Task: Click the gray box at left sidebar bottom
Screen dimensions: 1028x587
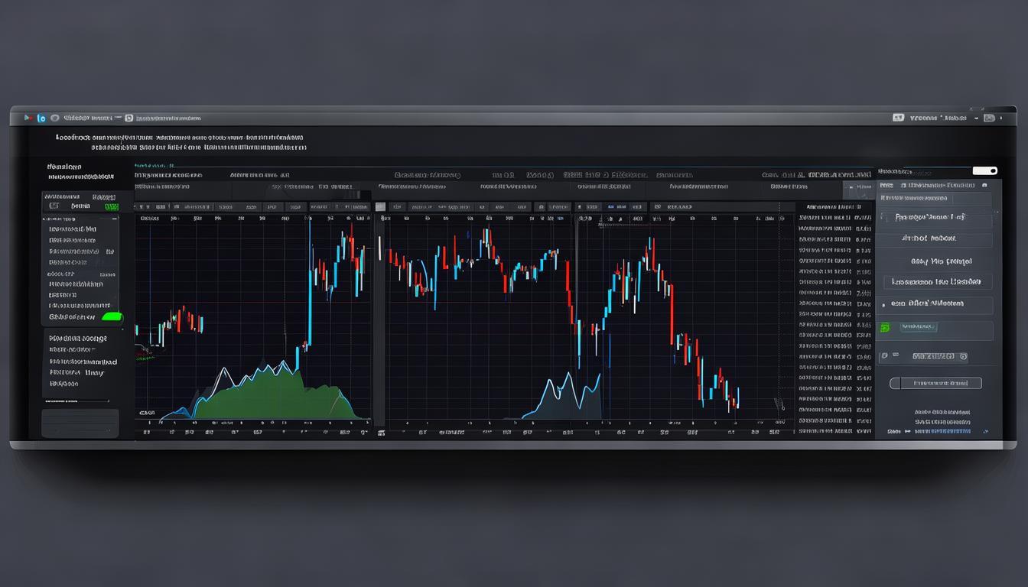Action: coord(80,423)
